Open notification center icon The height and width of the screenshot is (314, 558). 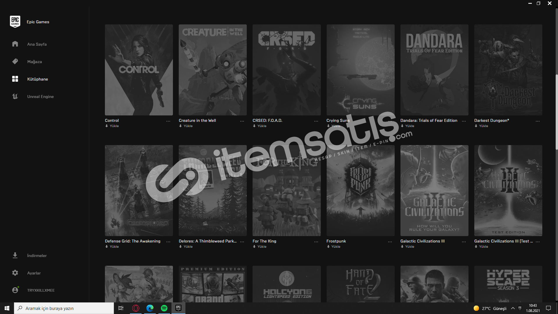tap(548, 308)
